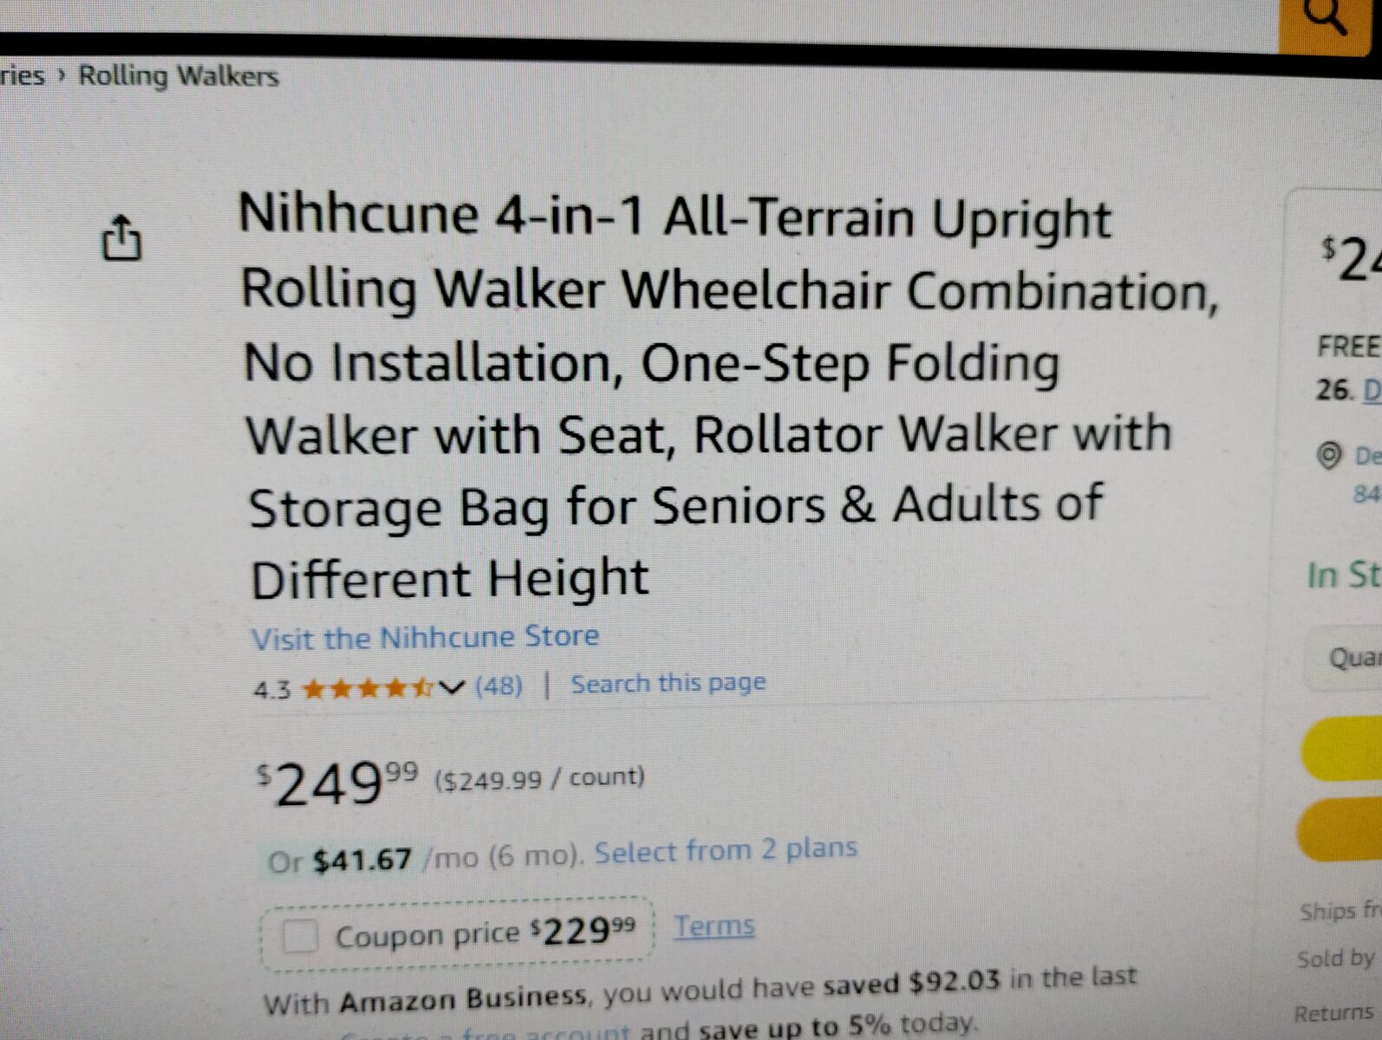
Task: Open Select from 2 plans link
Action: (x=726, y=850)
